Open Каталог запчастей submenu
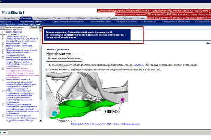Viewport: 211px width, 140px height. coord(203,22)
